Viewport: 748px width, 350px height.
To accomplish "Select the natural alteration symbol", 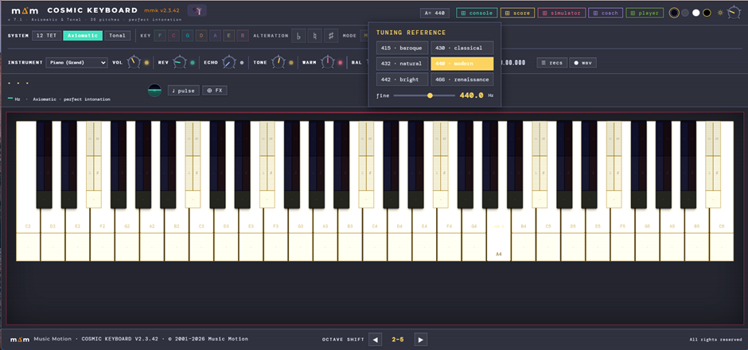I will (x=314, y=35).
